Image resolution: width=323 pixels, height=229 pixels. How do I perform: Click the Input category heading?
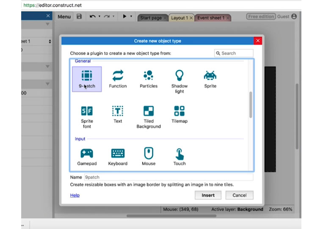80,139
